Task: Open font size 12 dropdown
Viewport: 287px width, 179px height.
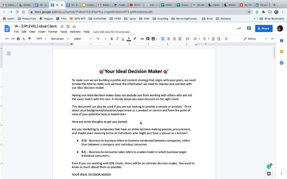Action: [101, 39]
